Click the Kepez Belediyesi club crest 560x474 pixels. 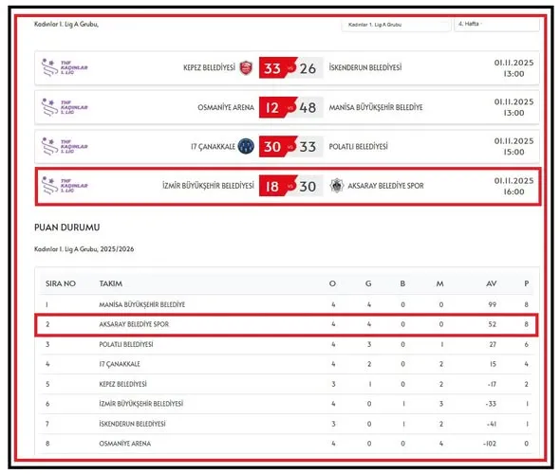click(246, 67)
